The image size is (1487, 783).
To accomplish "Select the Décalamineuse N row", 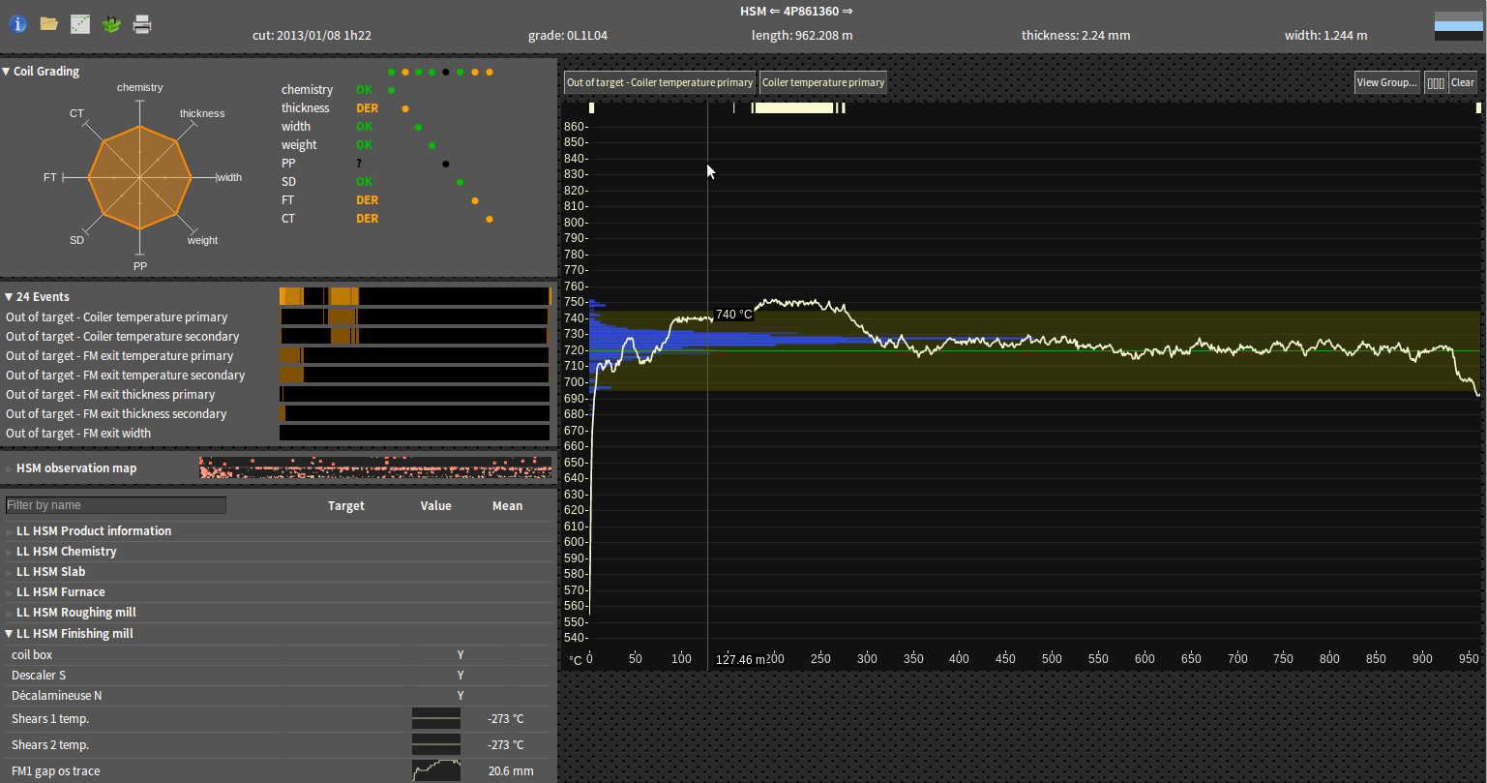I will [277, 695].
